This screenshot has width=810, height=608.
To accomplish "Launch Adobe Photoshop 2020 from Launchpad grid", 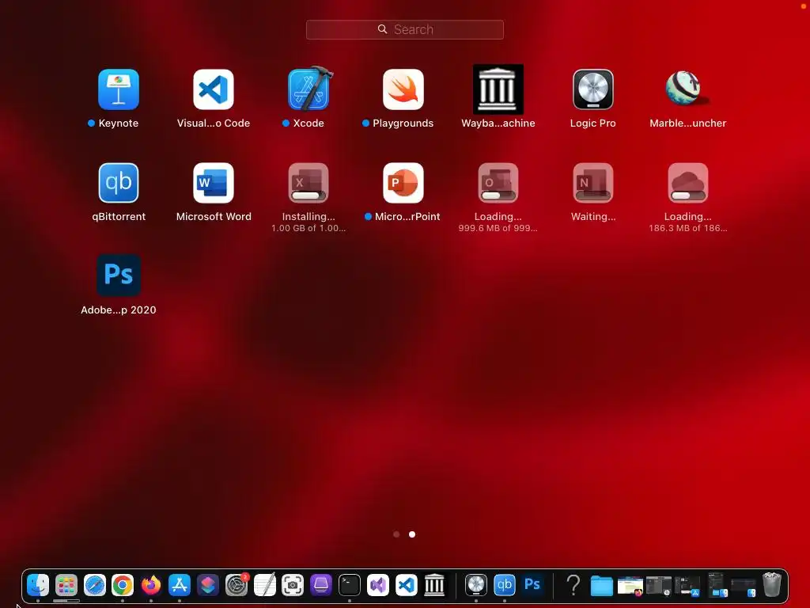I will tap(119, 275).
